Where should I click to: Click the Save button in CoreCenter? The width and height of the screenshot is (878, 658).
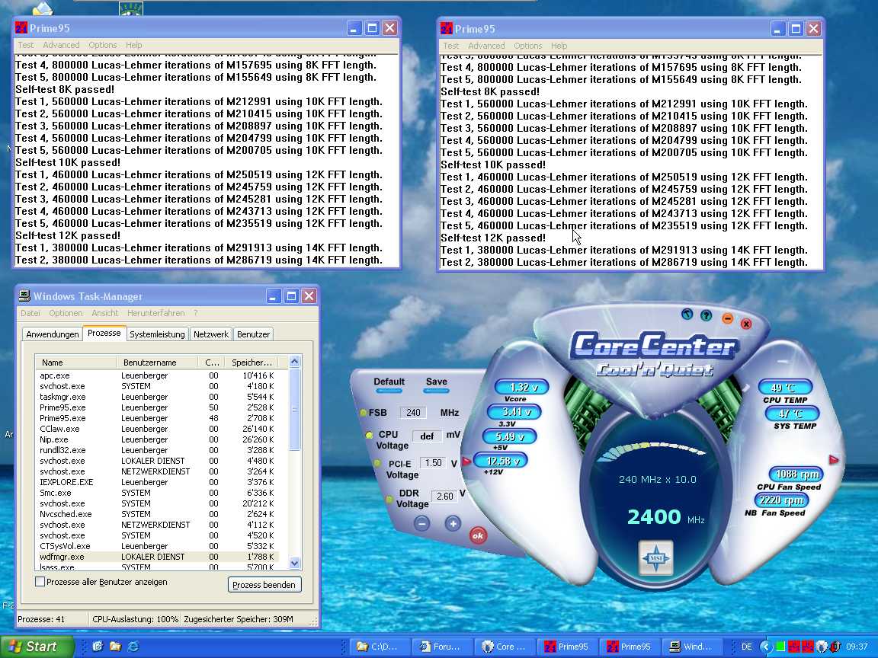click(436, 383)
